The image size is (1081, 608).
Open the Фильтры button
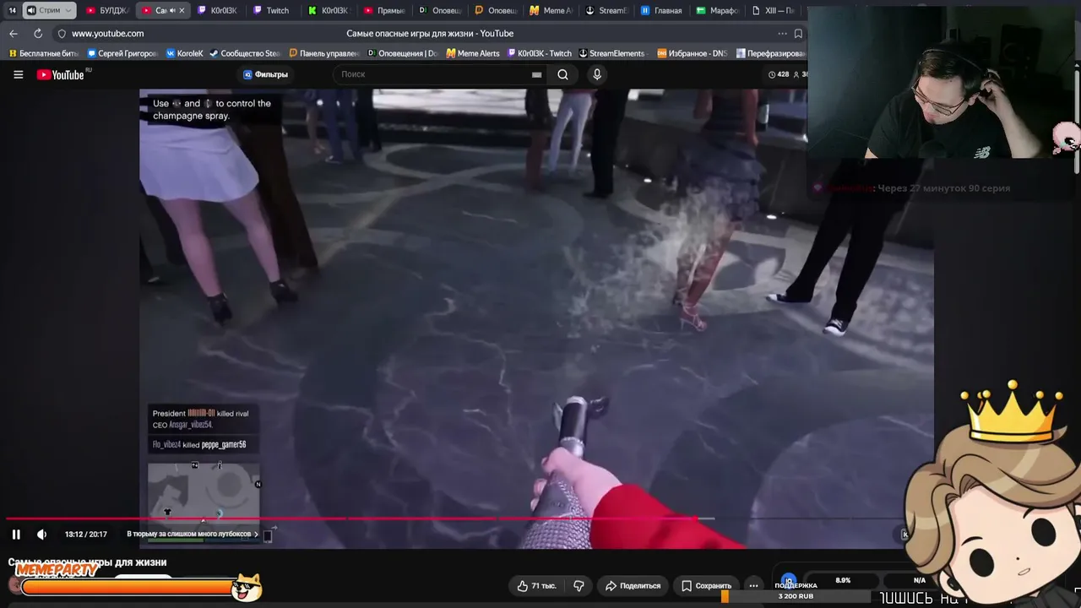pyautogui.click(x=265, y=74)
